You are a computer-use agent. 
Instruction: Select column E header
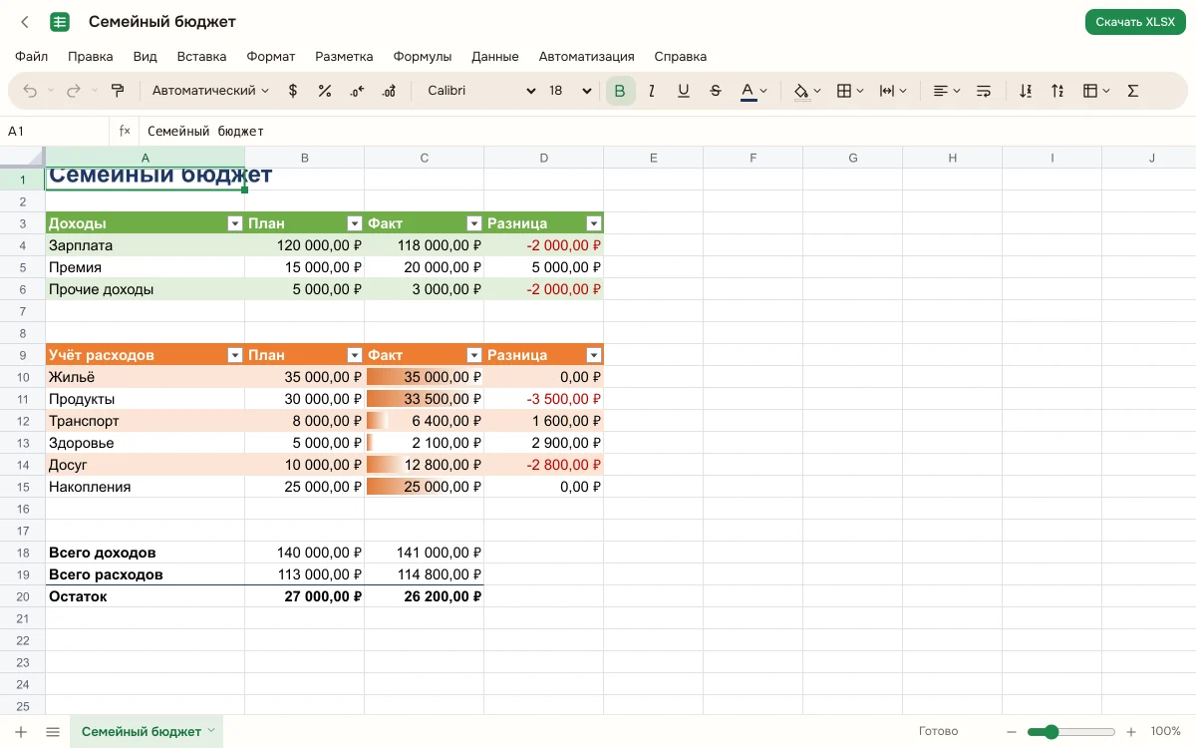[x=654, y=158]
